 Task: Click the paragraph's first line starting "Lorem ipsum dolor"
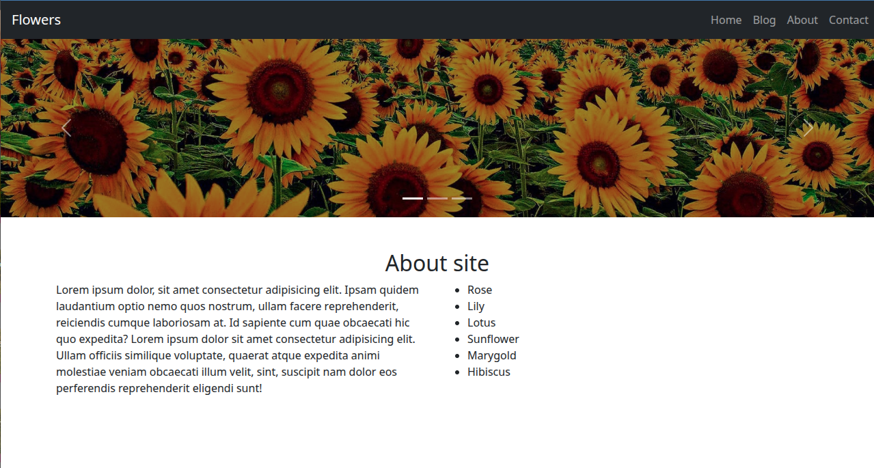point(237,290)
